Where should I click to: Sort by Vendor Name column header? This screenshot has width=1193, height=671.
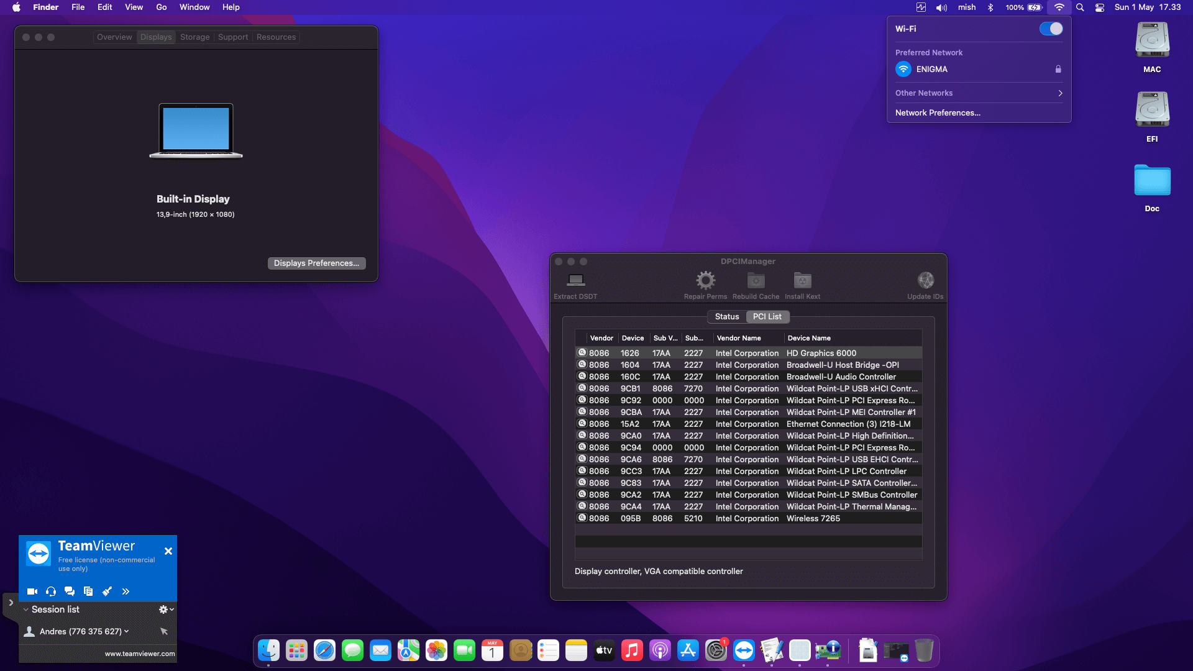click(748, 338)
